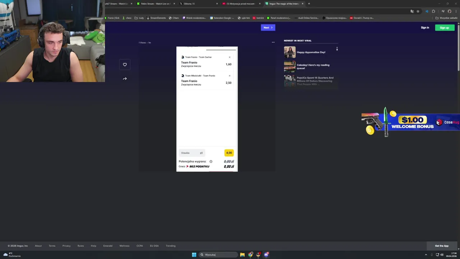Open the Cakeday reading queue post

(x=313, y=67)
